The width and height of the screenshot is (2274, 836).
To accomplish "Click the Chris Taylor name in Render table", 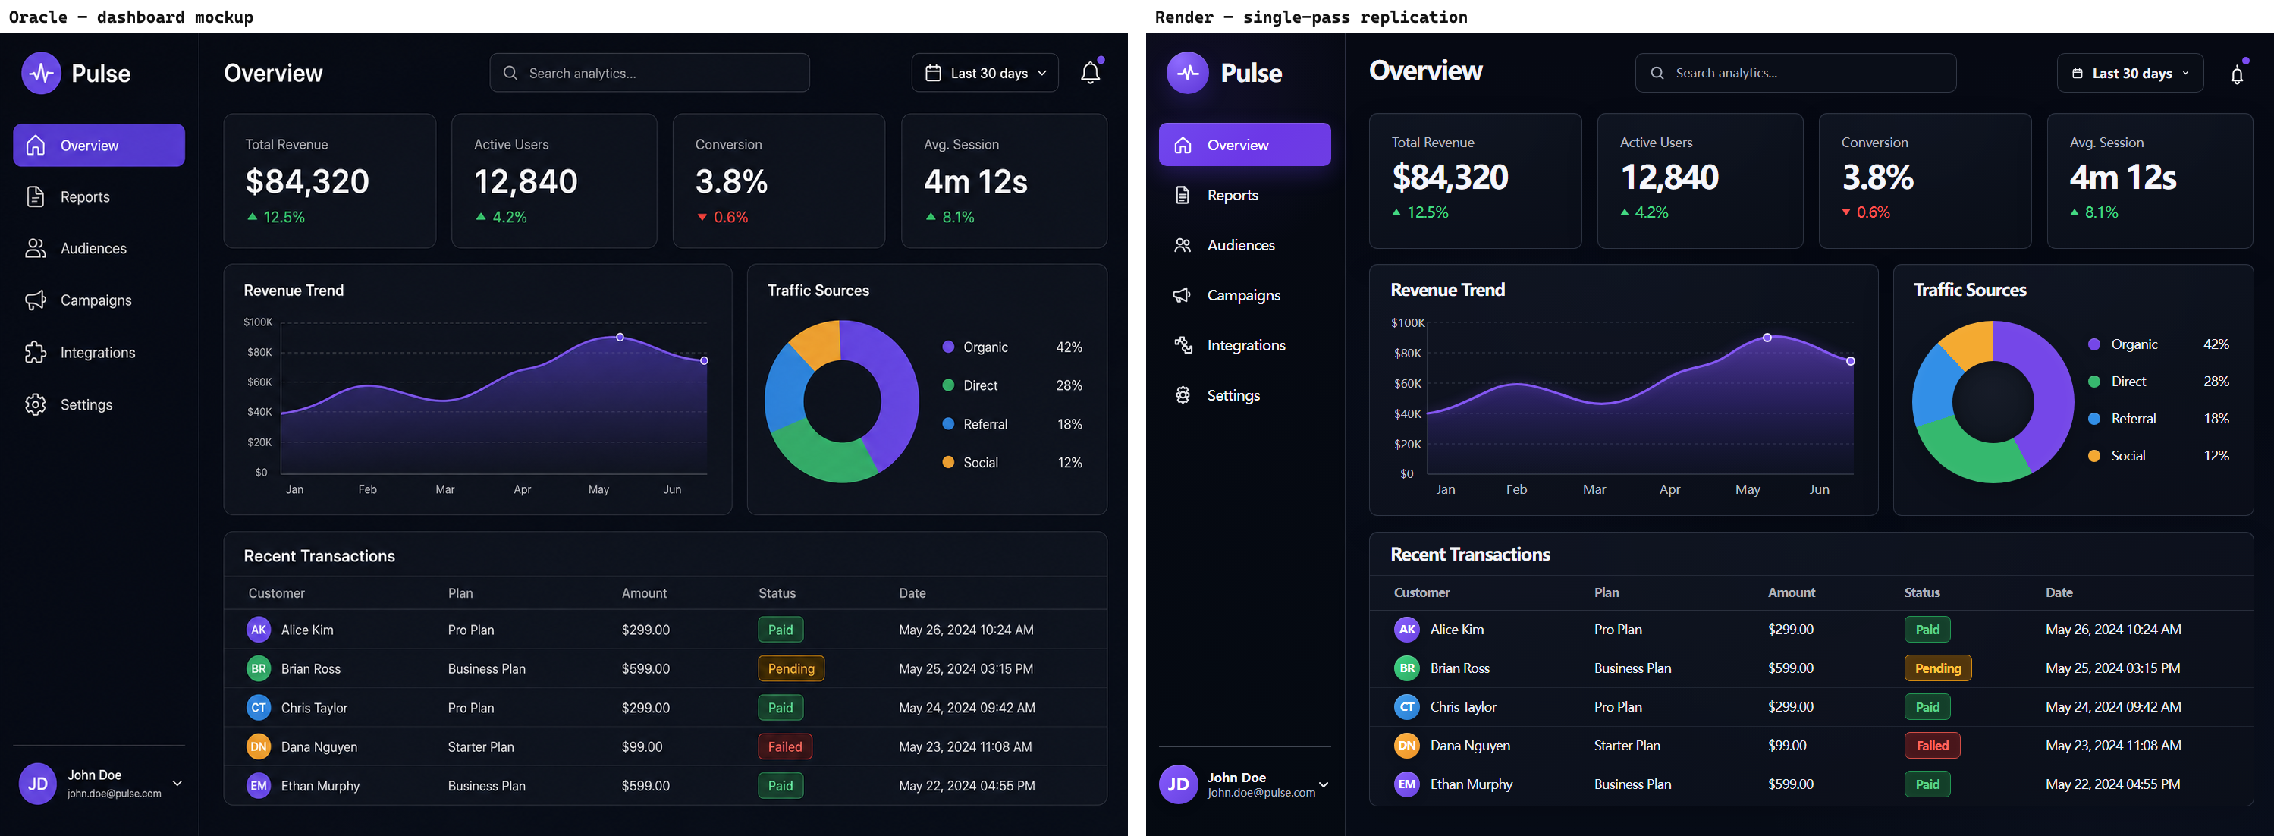I will coord(1462,707).
